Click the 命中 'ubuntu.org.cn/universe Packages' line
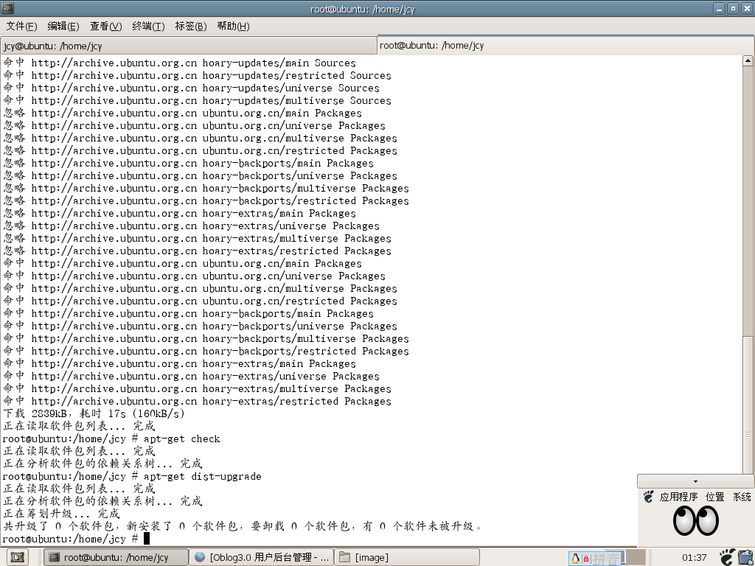The image size is (755, 566). 194,276
